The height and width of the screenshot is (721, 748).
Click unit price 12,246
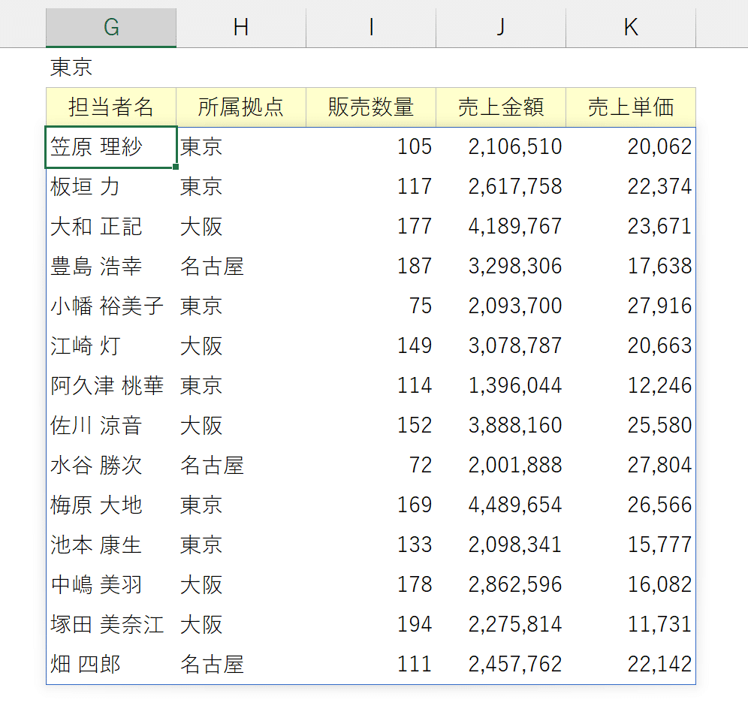pyautogui.click(x=631, y=385)
